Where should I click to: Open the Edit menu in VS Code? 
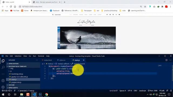(x=11, y=56)
